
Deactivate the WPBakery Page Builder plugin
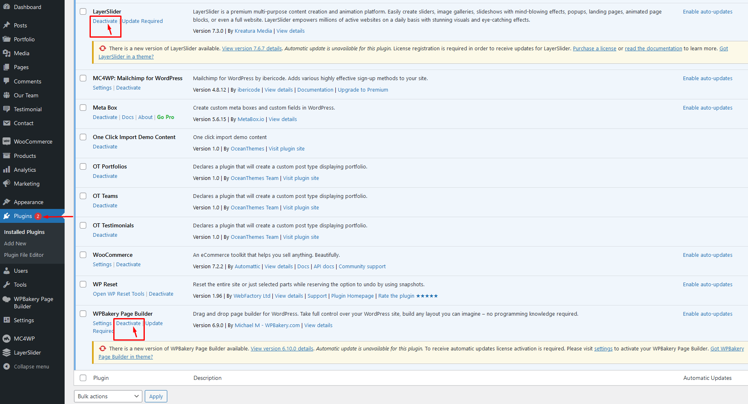click(128, 323)
